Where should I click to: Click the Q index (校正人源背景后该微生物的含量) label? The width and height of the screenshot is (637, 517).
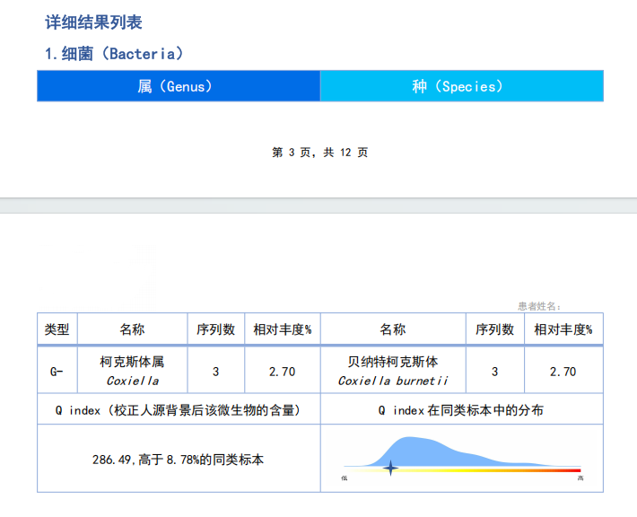(179, 410)
